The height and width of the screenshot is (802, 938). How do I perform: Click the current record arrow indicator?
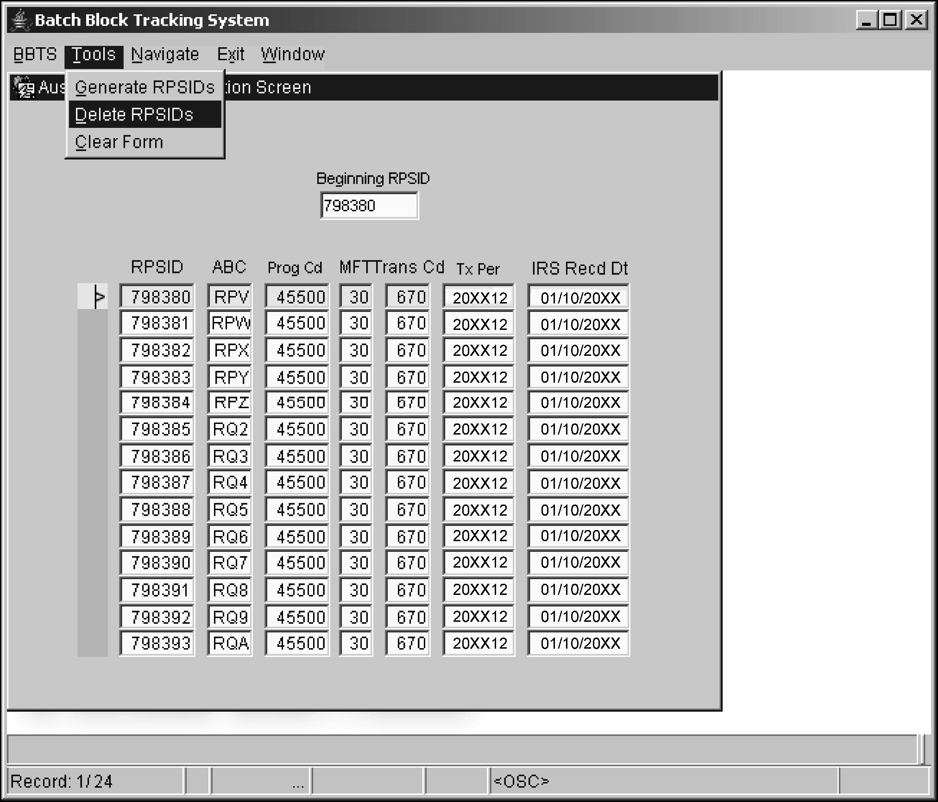coord(99,297)
